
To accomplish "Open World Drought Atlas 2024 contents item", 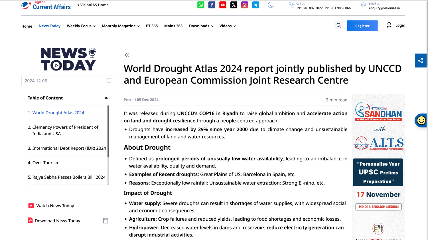I will pos(56,113).
